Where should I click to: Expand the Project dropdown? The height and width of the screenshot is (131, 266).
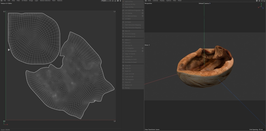pyautogui.click(x=106, y=1)
